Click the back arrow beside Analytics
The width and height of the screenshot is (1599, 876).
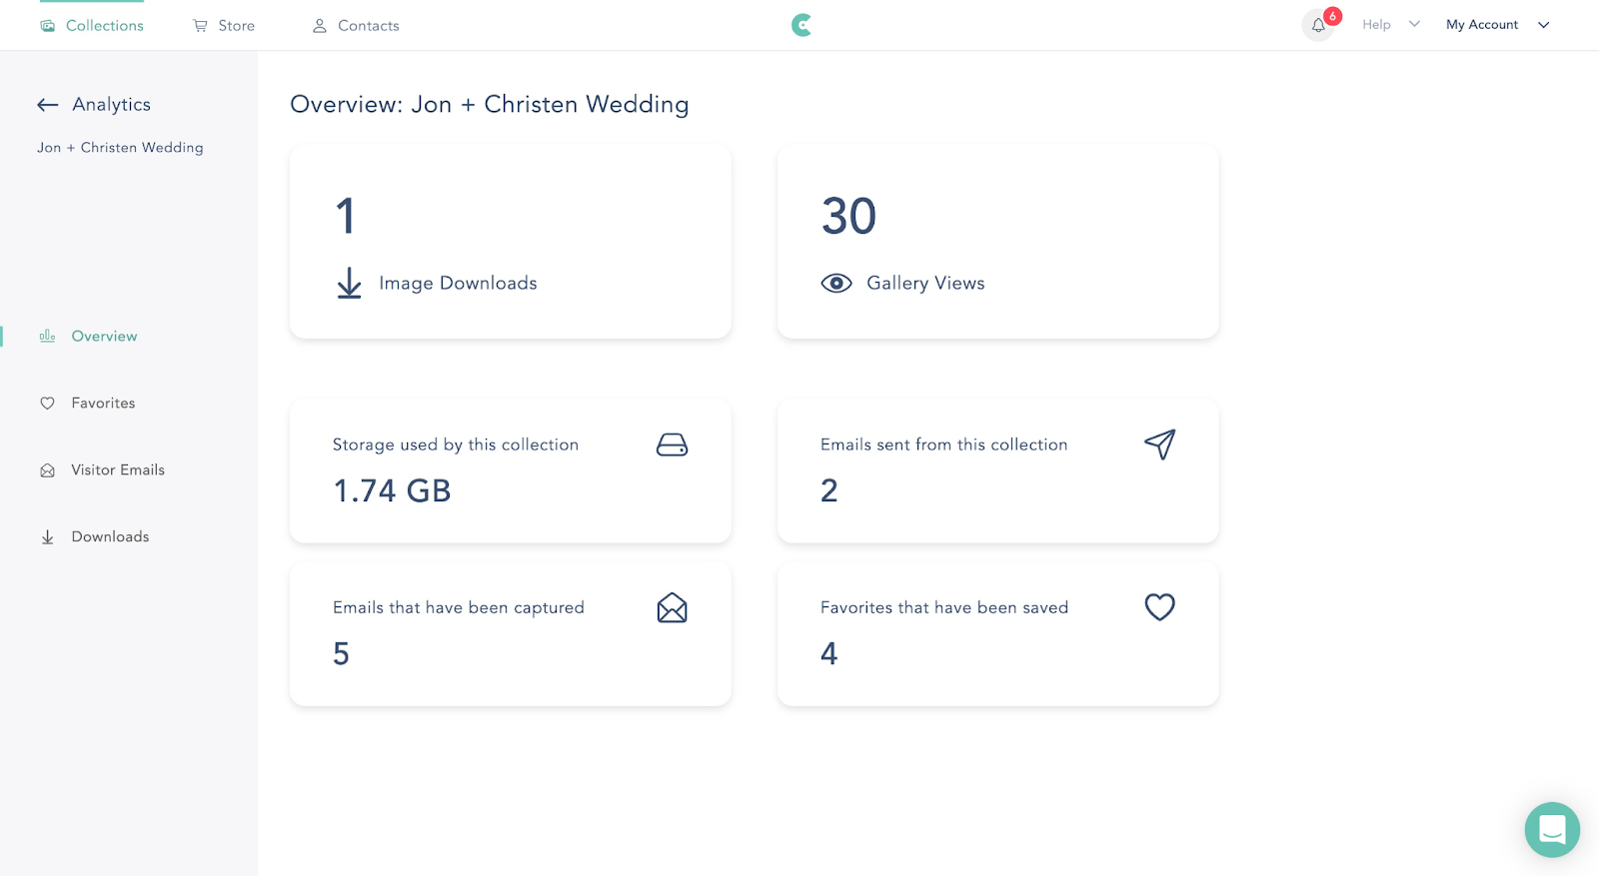click(48, 105)
